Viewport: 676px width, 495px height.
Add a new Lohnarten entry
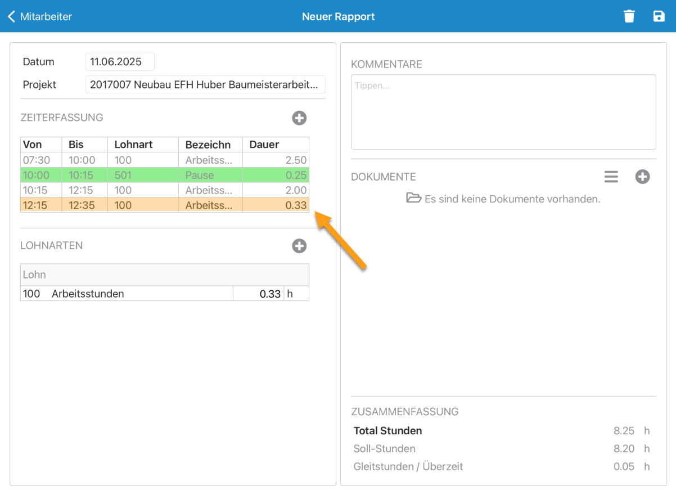click(299, 246)
